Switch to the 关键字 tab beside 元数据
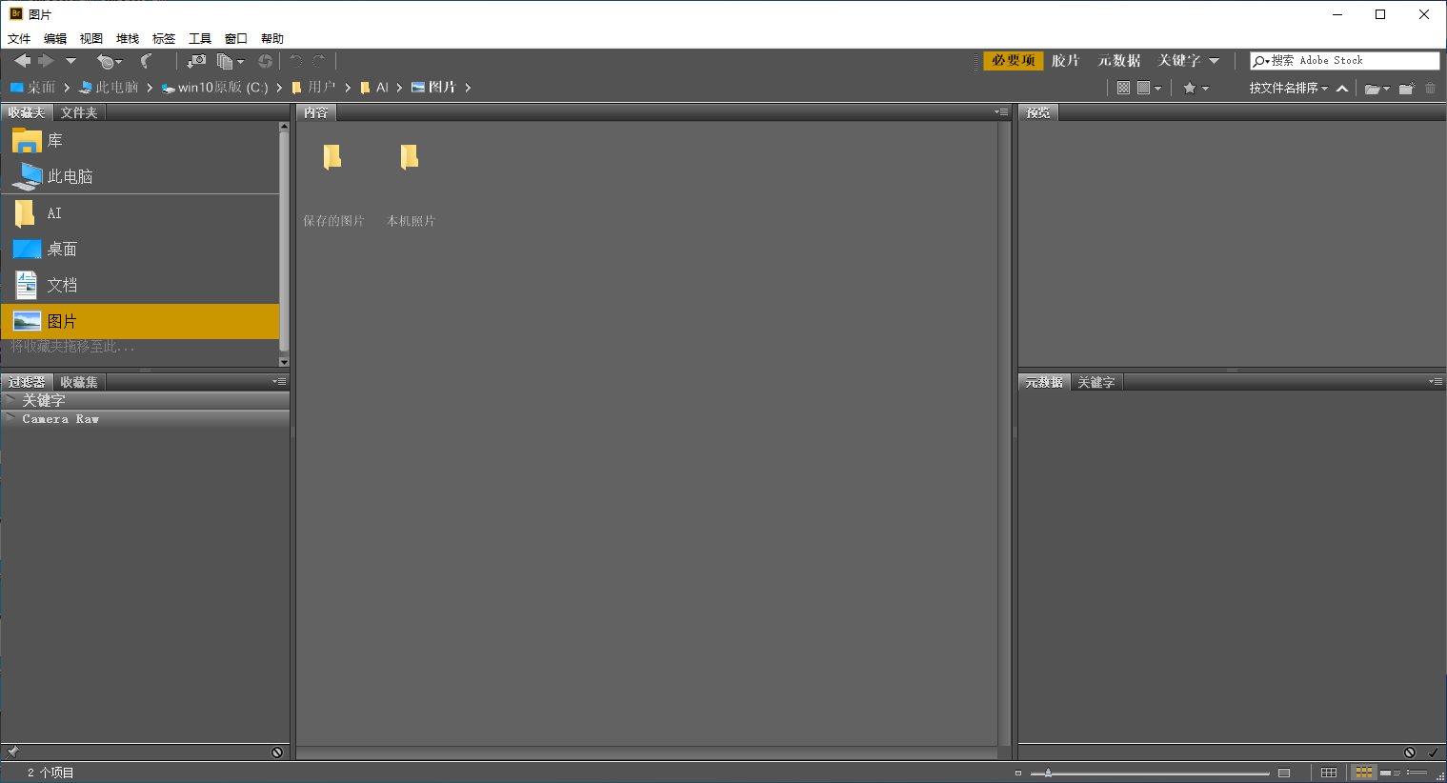1447x783 pixels. pos(1096,382)
